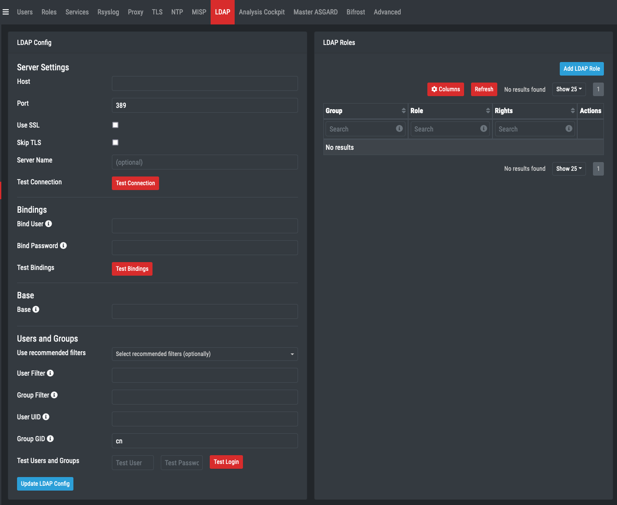The width and height of the screenshot is (617, 505).
Task: Toggle the Skip TLS checkbox
Action: (x=115, y=142)
